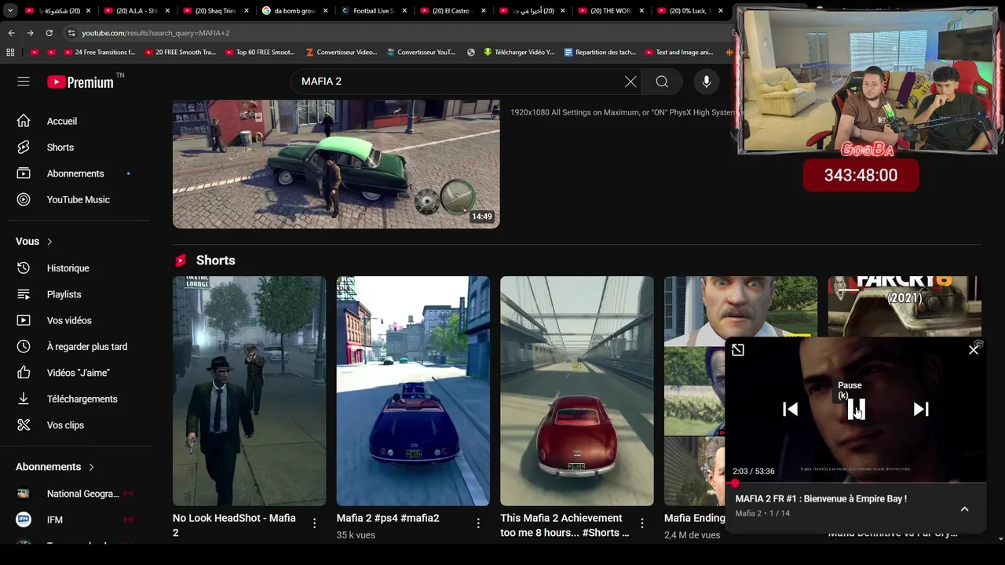Go forward in the browser
1005x565 pixels.
pyautogui.click(x=30, y=33)
